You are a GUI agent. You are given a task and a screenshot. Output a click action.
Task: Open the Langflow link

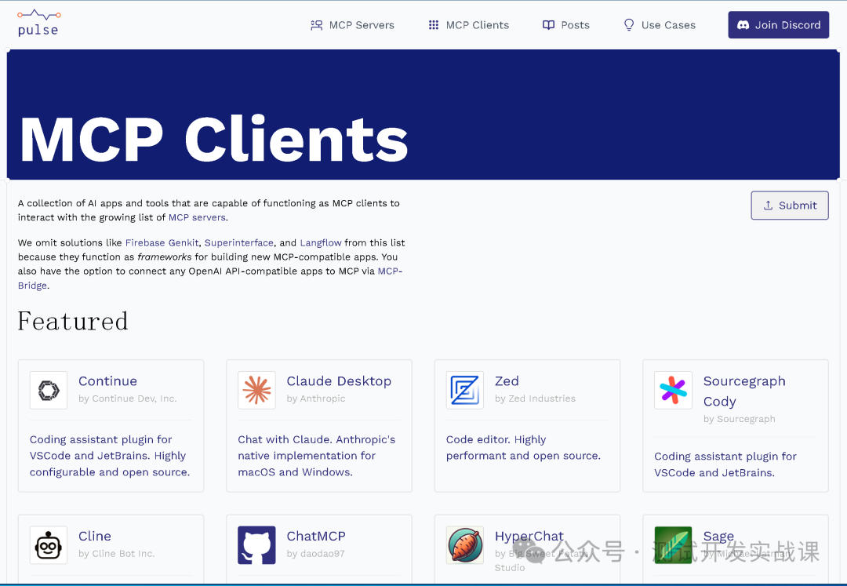coord(321,242)
